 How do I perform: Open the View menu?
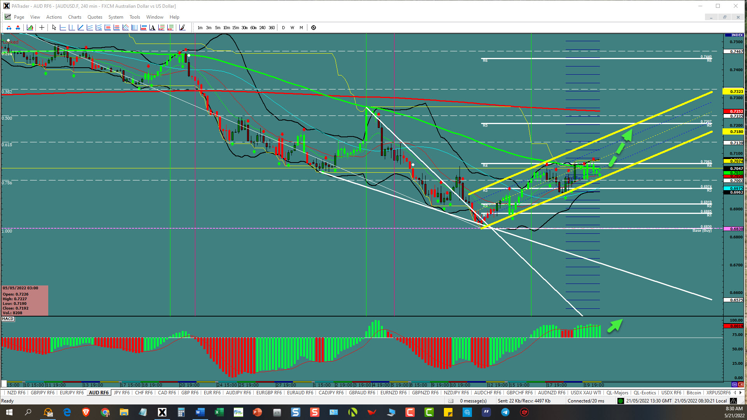click(35, 17)
